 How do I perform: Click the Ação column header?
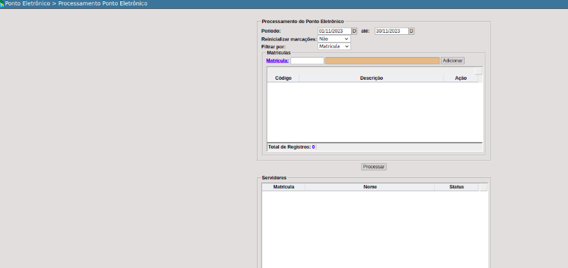[461, 78]
